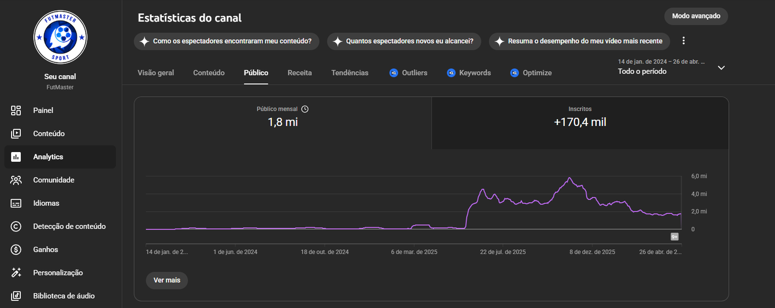Click the Detecção de conteúdo copyright icon

click(x=16, y=226)
